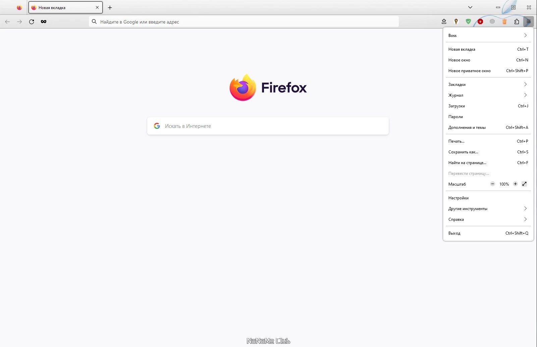The width and height of the screenshot is (537, 347).
Task: Click the Ctrl+Shift+Q shortcut text
Action: pyautogui.click(x=517, y=233)
